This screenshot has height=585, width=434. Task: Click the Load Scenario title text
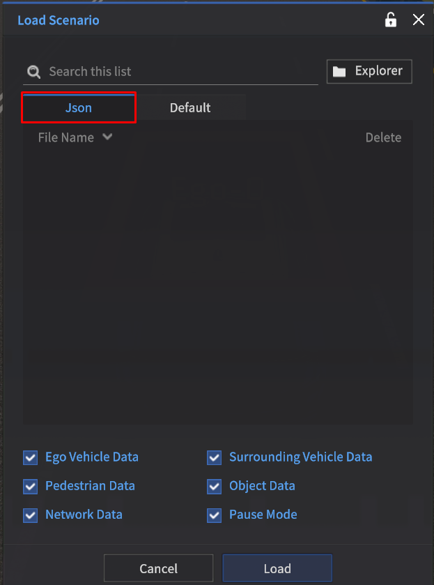coord(59,20)
